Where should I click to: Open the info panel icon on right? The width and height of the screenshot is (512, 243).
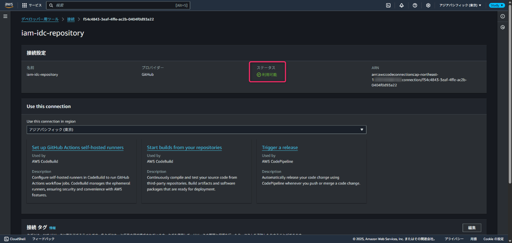click(x=502, y=16)
